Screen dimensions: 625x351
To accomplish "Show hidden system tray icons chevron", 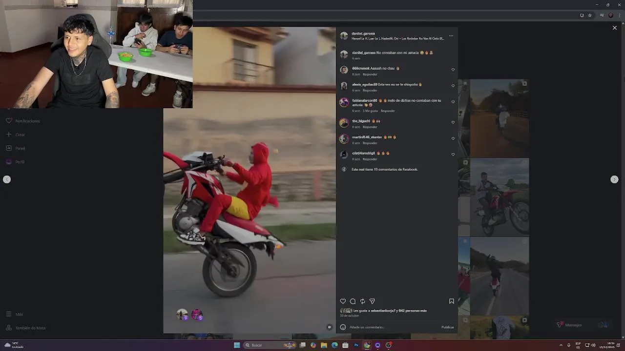I will [x=561, y=345].
